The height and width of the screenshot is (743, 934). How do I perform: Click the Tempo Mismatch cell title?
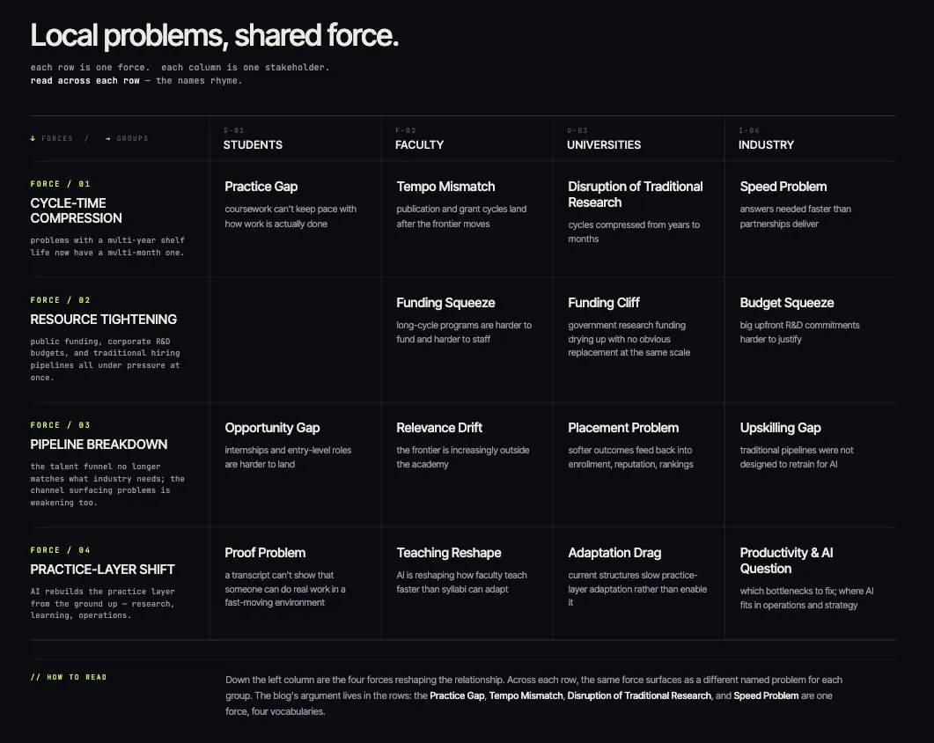[x=445, y=187]
